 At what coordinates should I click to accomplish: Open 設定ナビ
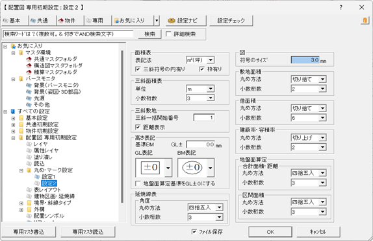[186, 21]
